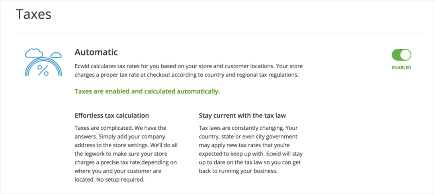Toggle the Automatic taxes switch off
434x194 pixels.
click(x=401, y=55)
